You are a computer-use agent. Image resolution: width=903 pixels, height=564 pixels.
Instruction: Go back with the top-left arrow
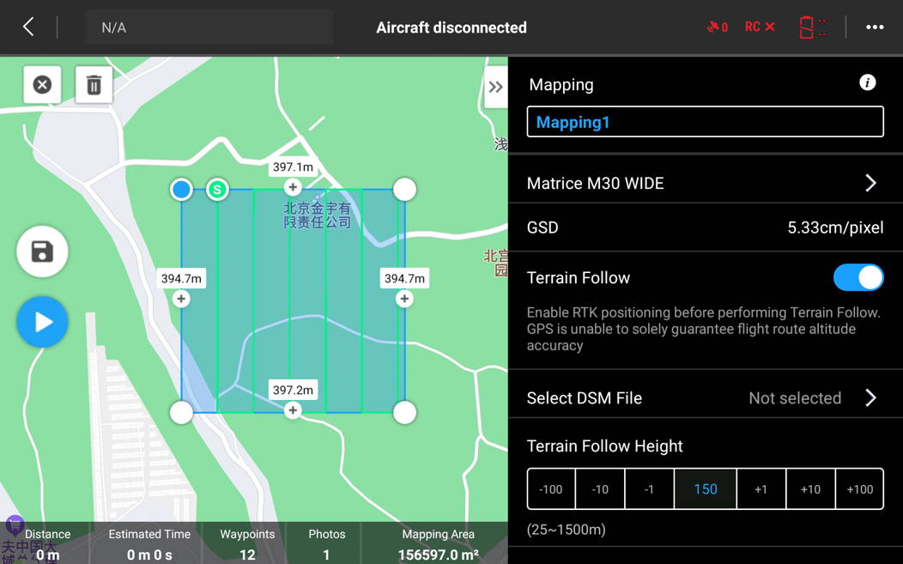tap(28, 27)
